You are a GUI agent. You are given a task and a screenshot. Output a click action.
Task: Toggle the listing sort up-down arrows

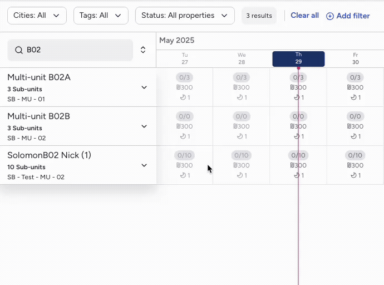143,50
